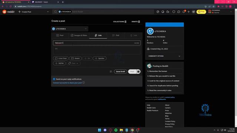
Task: Open the Windows Start button
Action: [x=100, y=130]
